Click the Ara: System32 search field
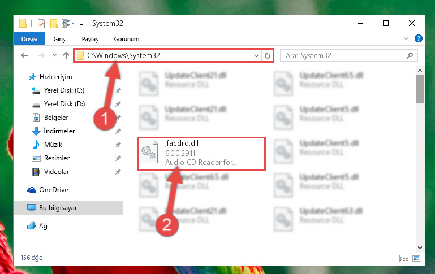The width and height of the screenshot is (435, 274). (x=343, y=56)
